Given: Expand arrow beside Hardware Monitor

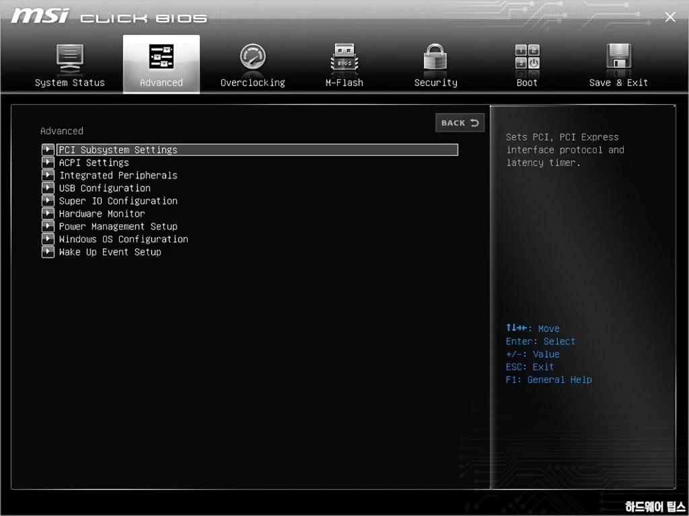Looking at the screenshot, I should pos(48,213).
